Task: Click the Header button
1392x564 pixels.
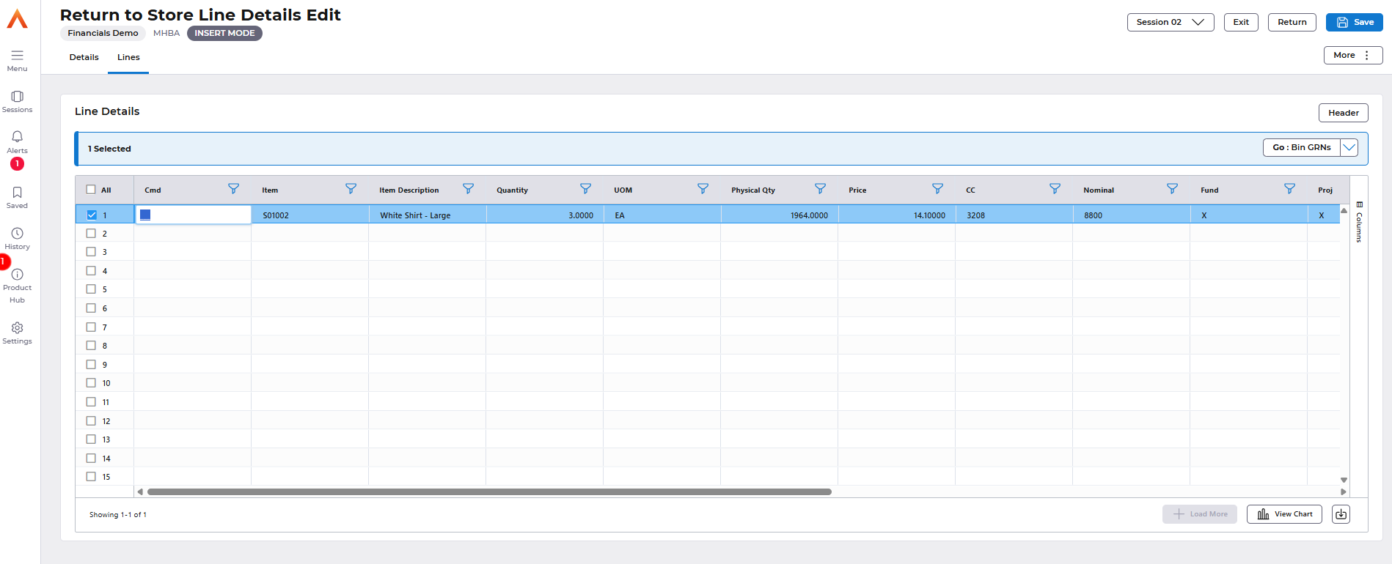Action: click(1343, 113)
